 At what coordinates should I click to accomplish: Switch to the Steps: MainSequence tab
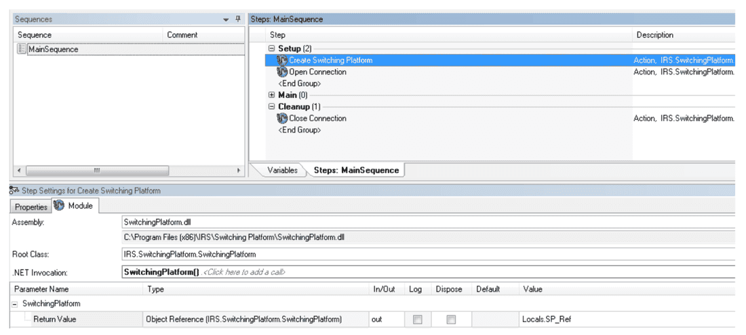[356, 171]
